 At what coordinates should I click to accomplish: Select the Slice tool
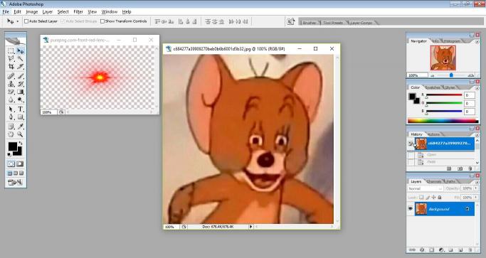click(21, 66)
